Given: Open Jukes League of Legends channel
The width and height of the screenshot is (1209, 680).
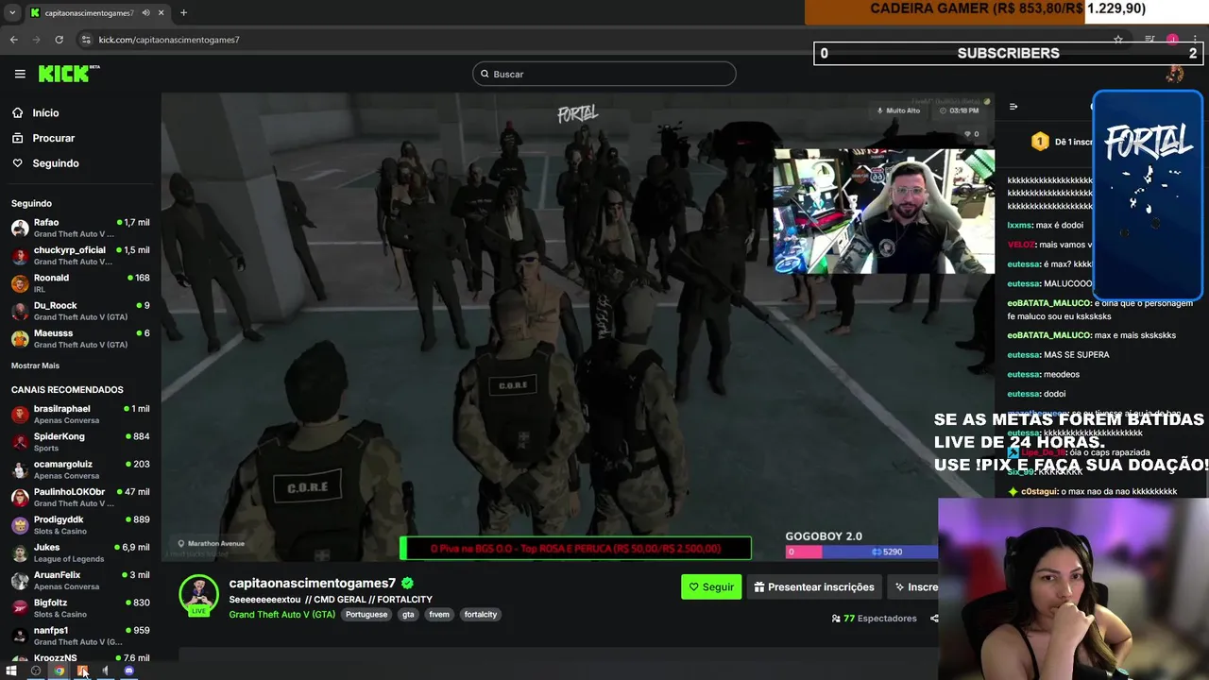Looking at the screenshot, I should [80, 552].
